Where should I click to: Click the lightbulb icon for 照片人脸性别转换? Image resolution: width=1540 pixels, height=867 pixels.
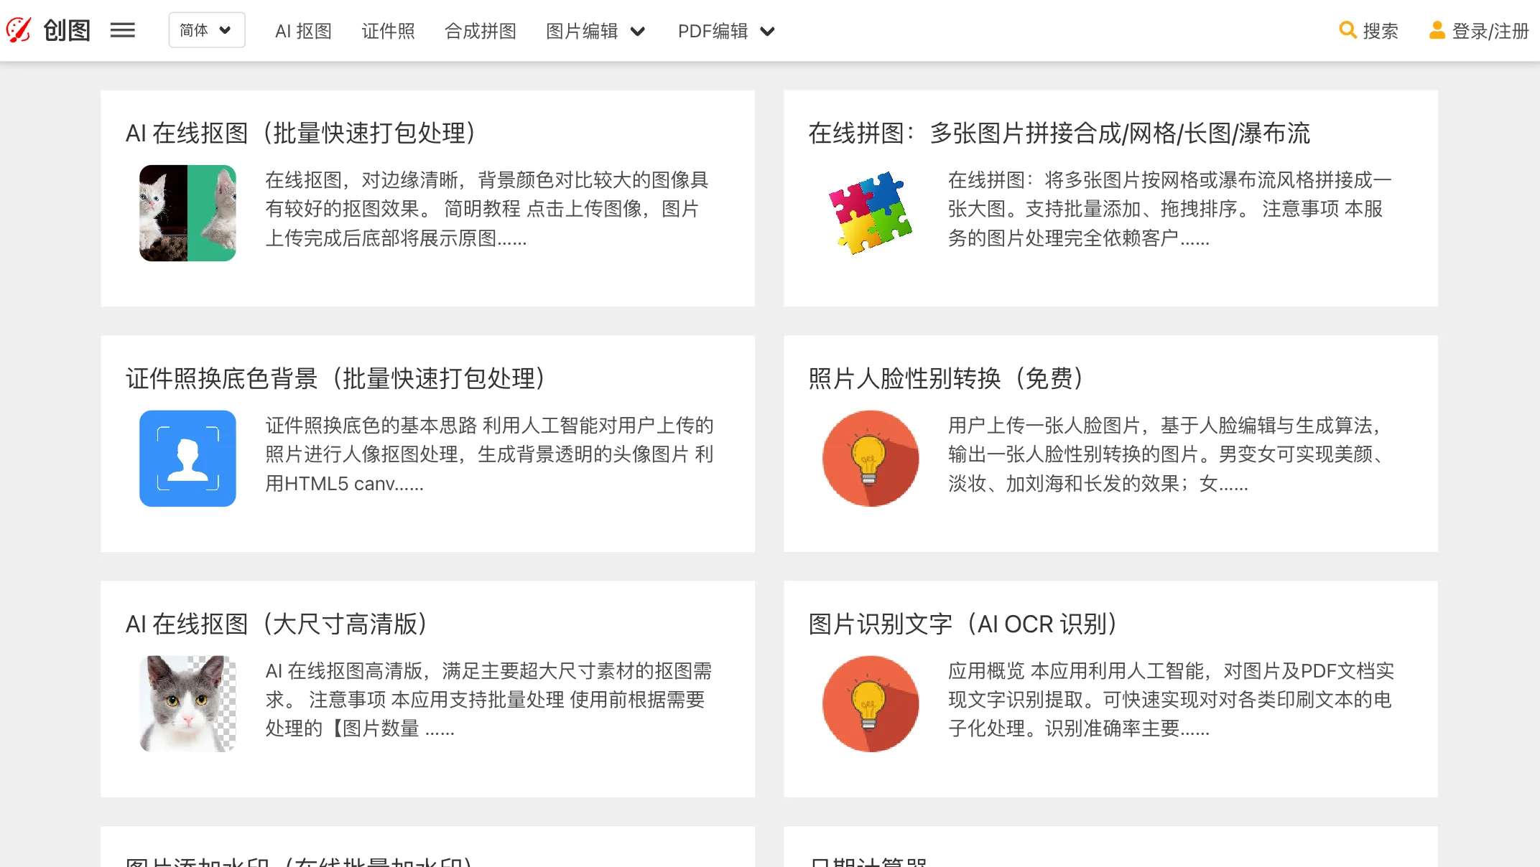coord(870,458)
